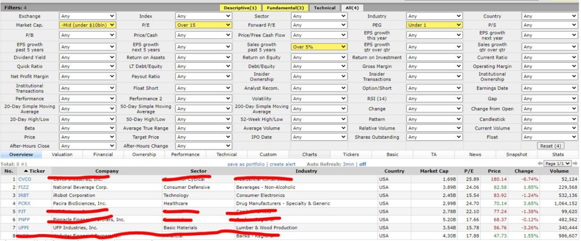The image size is (581, 241).
Task: Select the News view tab
Action: click(475, 154)
